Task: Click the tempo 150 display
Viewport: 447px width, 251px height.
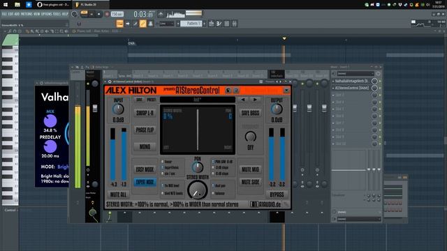Action: point(117,14)
